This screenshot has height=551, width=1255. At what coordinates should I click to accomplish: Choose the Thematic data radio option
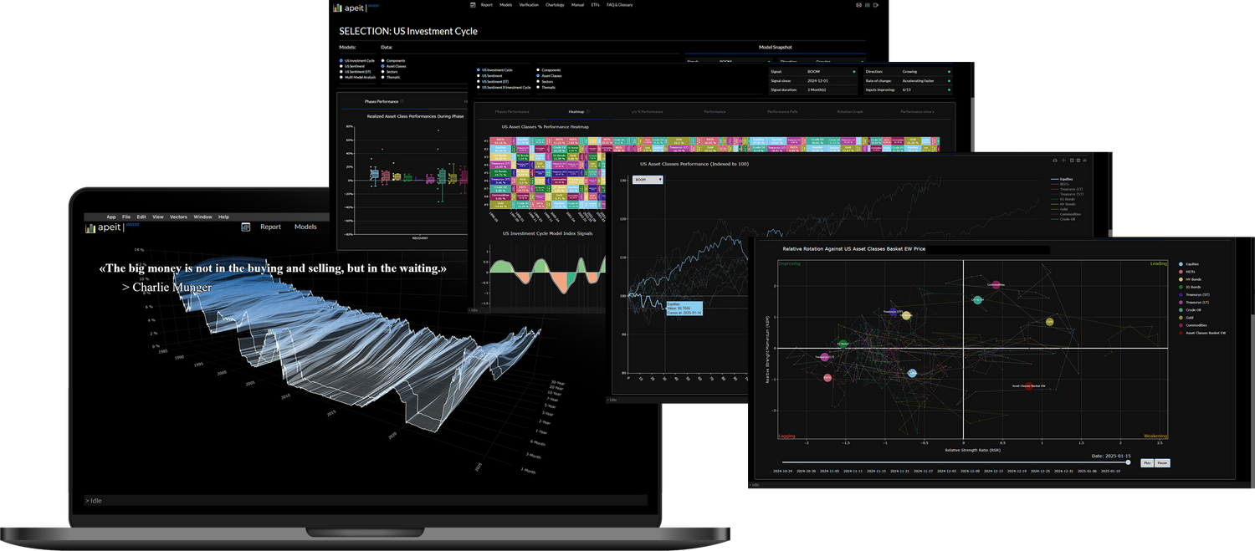(537, 87)
